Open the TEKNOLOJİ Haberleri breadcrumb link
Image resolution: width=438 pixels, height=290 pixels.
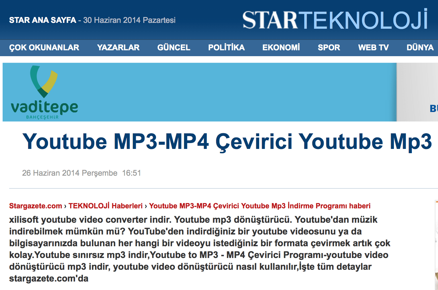click(x=105, y=206)
